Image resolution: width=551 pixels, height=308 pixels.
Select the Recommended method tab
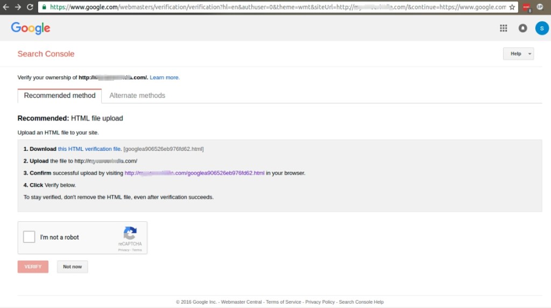60,96
